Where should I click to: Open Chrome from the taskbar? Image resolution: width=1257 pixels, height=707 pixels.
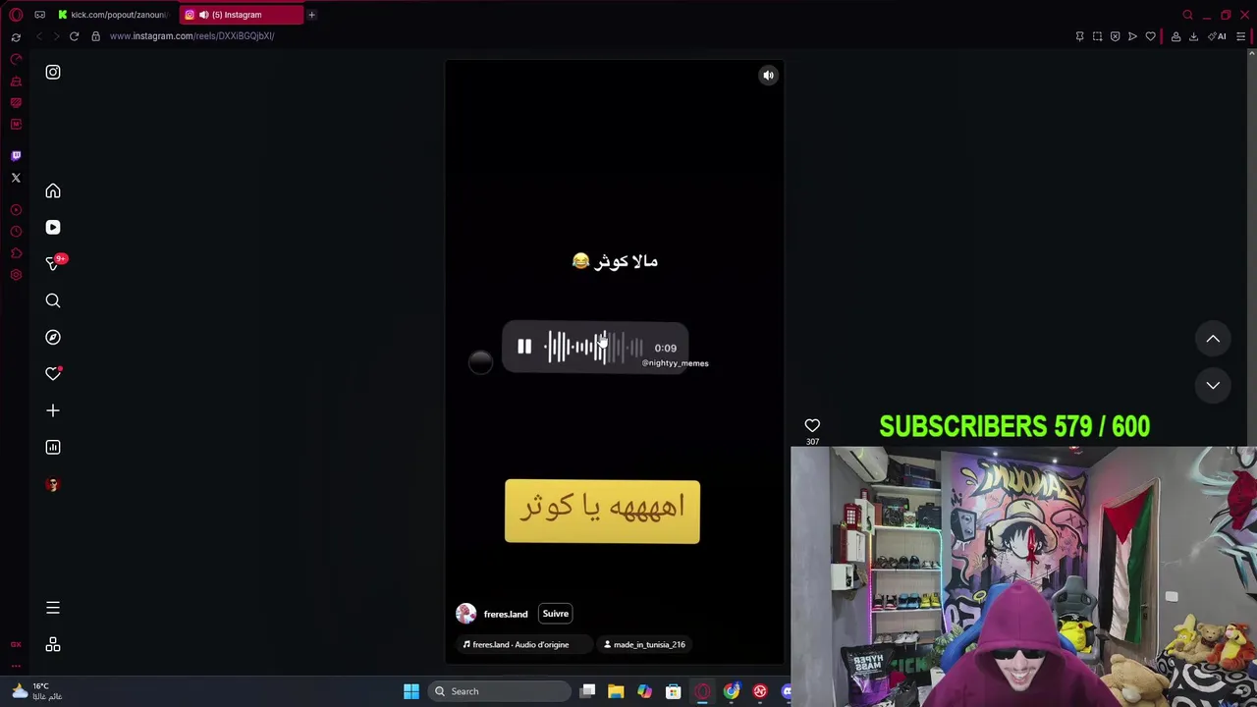pos(732,691)
